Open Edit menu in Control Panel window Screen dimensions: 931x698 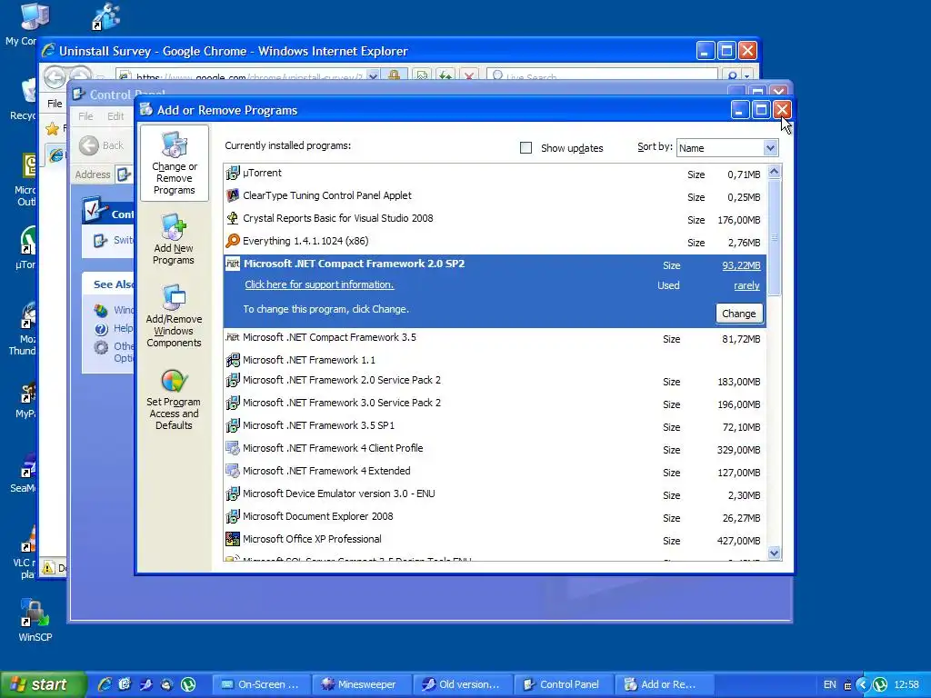point(115,116)
